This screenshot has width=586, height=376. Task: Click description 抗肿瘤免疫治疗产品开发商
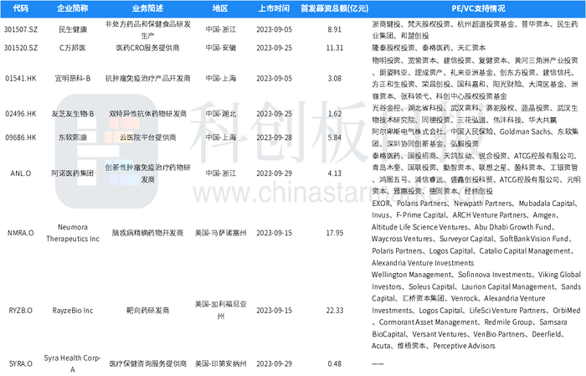[x=147, y=79]
